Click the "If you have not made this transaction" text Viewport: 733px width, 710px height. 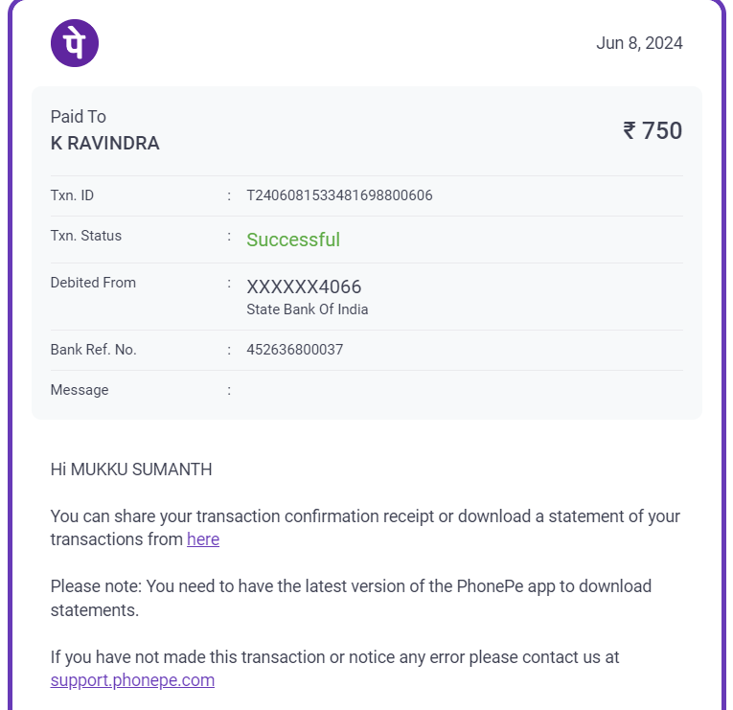pyautogui.click(x=334, y=657)
